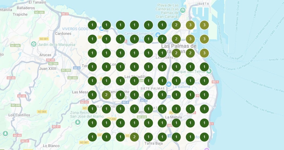Click the La Matula label
This screenshot has width=284, height=150.
[173, 117]
